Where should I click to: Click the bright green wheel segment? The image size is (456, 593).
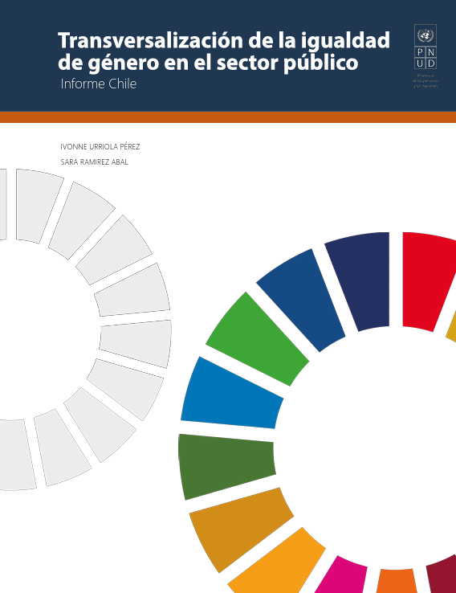click(257, 339)
